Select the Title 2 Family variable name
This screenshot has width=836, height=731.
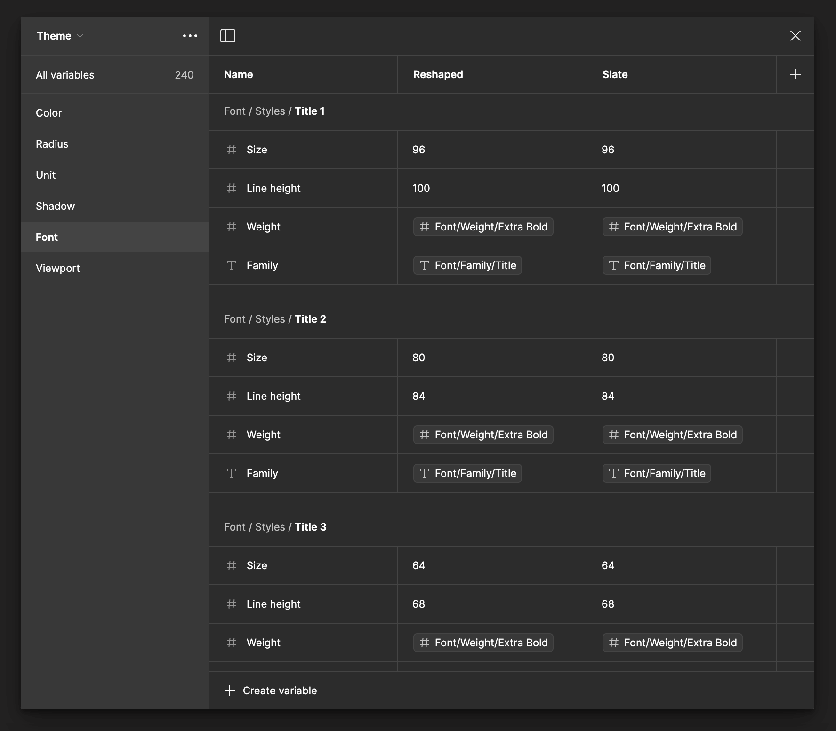point(262,473)
